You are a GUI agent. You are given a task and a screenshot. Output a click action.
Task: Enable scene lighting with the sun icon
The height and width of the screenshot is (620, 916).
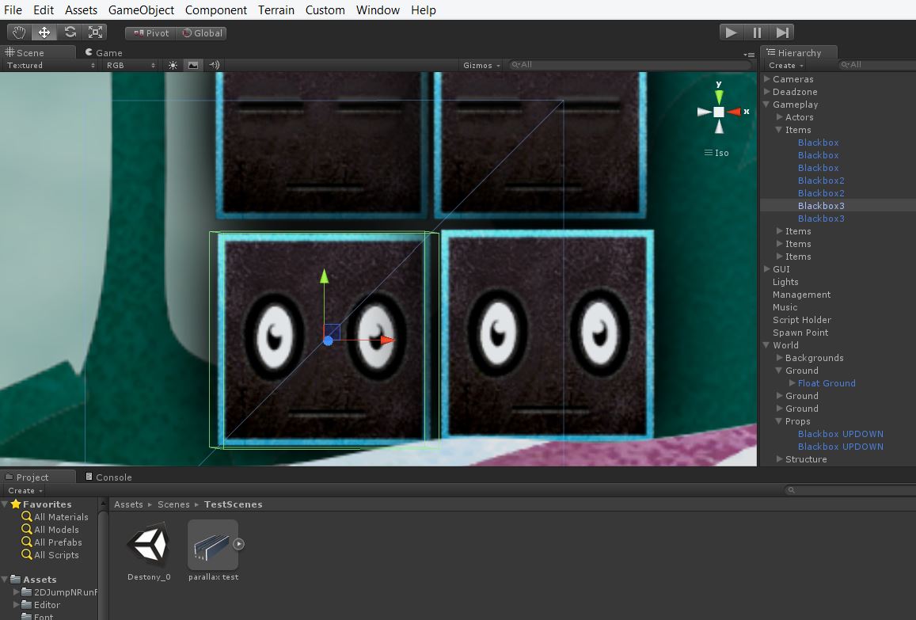[172, 65]
